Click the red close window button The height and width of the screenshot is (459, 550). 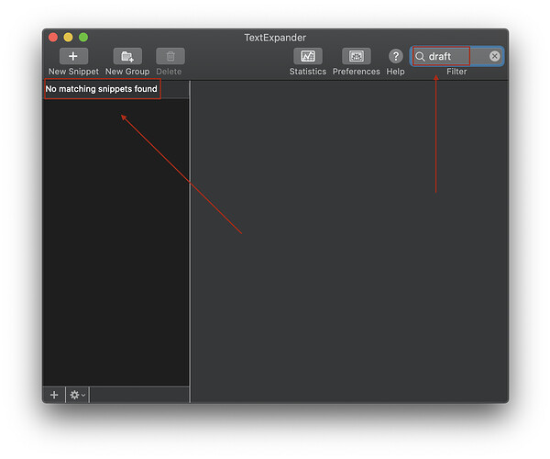(x=53, y=38)
